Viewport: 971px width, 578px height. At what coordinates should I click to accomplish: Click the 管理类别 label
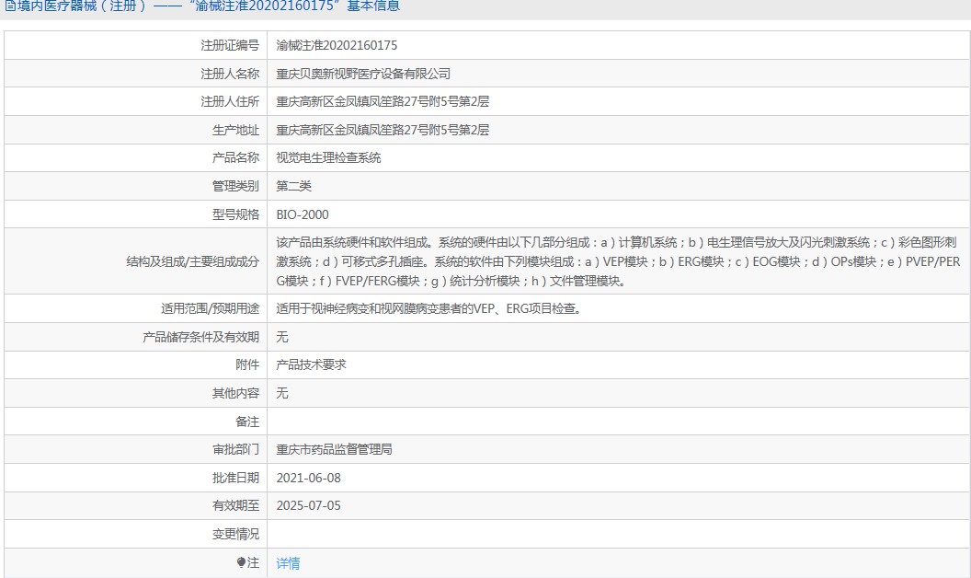[236, 186]
